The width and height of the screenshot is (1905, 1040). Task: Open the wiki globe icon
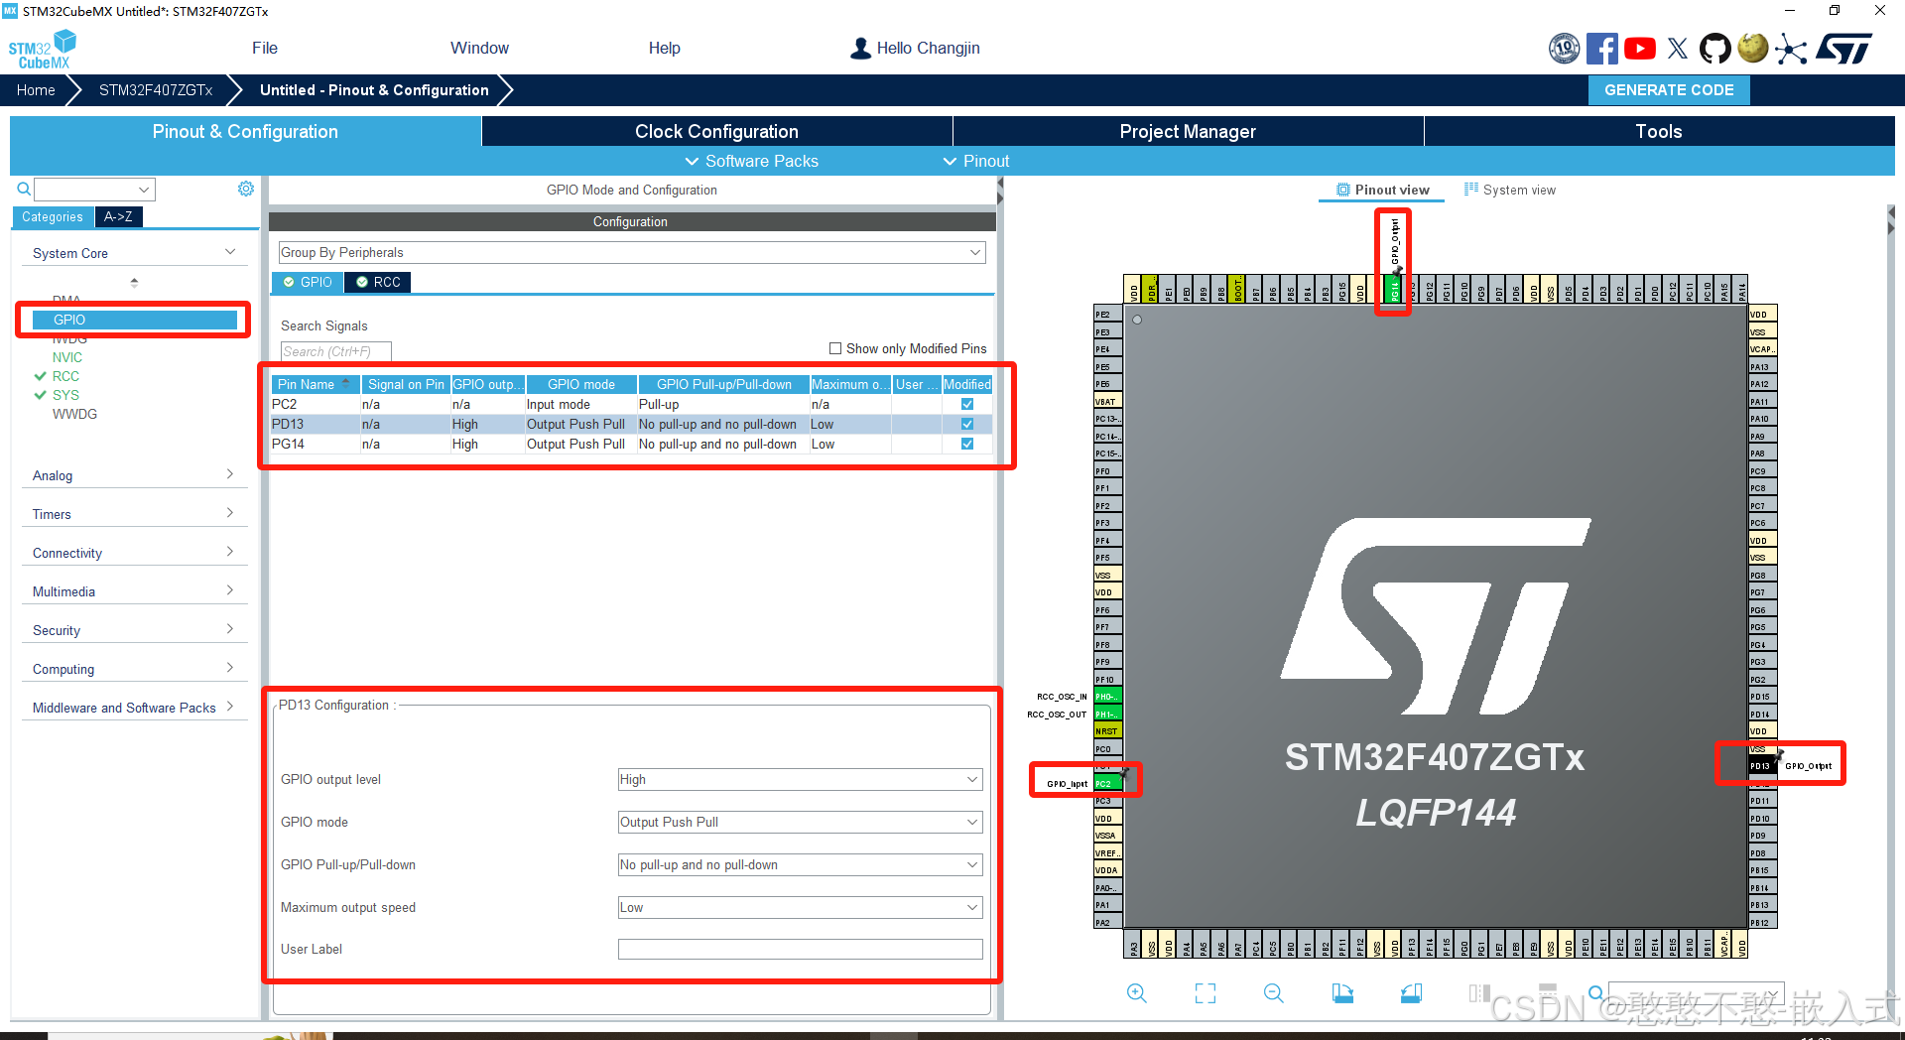(1753, 48)
